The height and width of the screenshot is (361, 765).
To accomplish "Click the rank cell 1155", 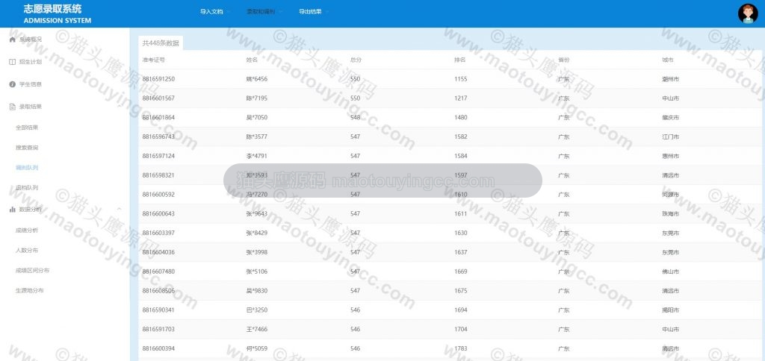I will [x=460, y=79].
